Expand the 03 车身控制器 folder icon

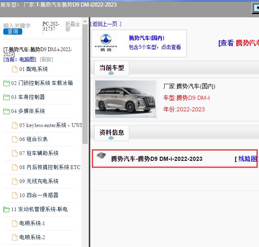click(x=7, y=97)
